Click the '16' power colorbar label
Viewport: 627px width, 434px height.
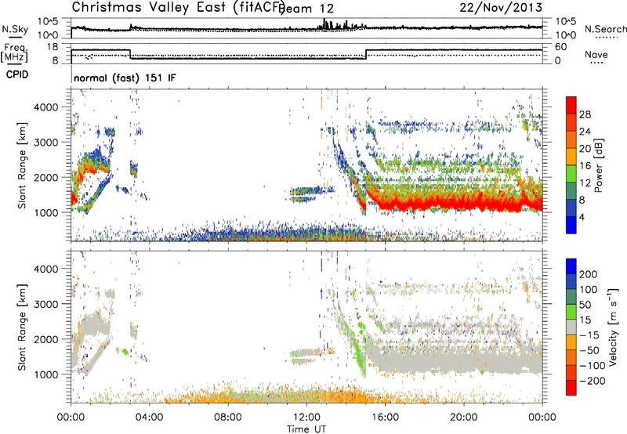click(x=585, y=166)
